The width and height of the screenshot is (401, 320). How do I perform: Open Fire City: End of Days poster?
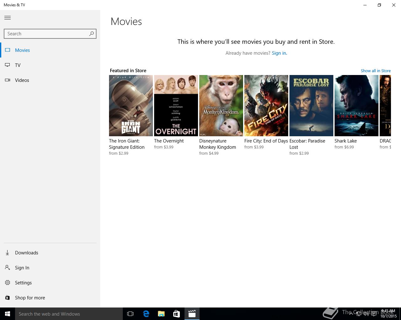pos(266,106)
